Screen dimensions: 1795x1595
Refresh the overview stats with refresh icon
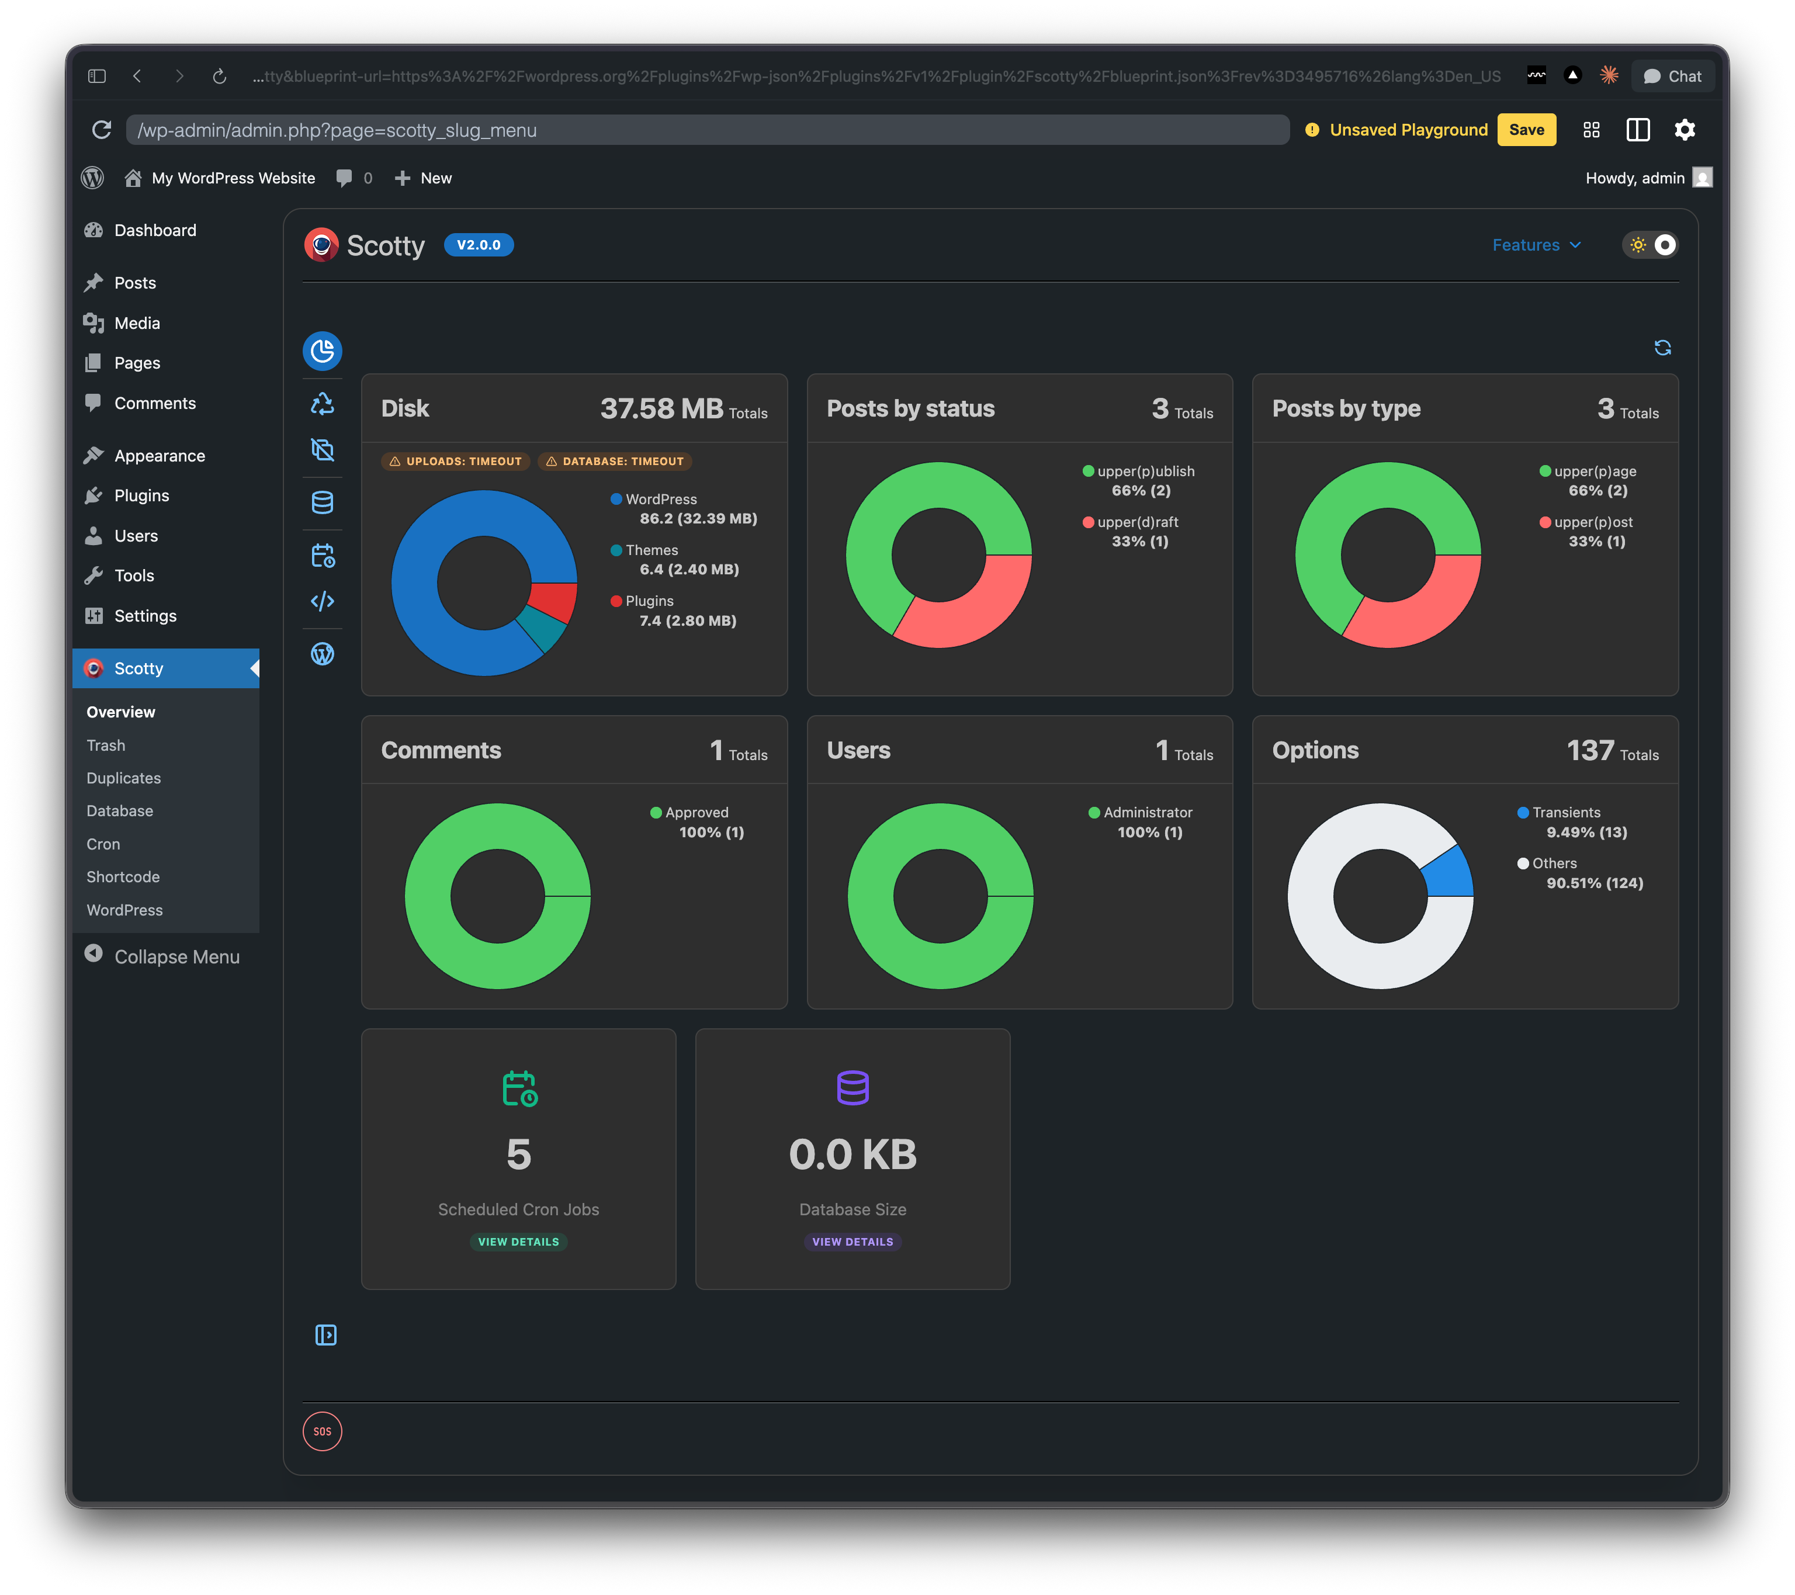click(1662, 348)
